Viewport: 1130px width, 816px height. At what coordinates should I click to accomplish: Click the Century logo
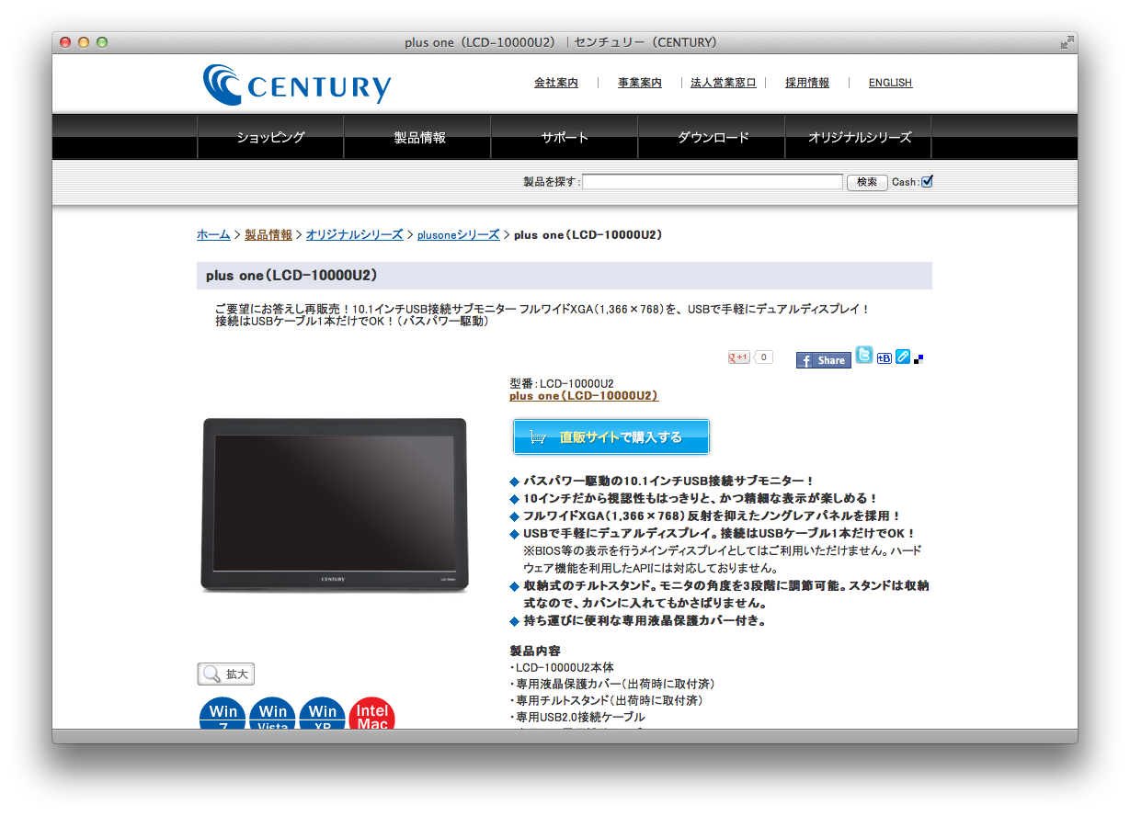pyautogui.click(x=297, y=85)
